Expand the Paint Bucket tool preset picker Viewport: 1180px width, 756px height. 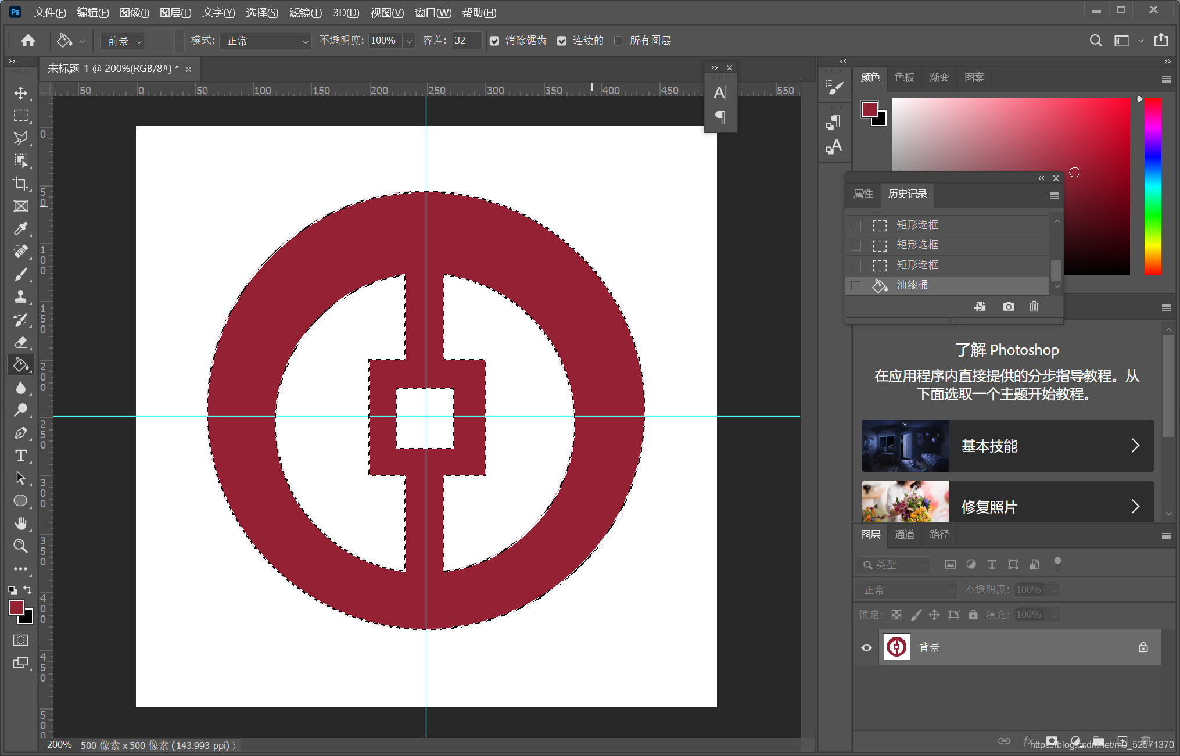tap(83, 41)
